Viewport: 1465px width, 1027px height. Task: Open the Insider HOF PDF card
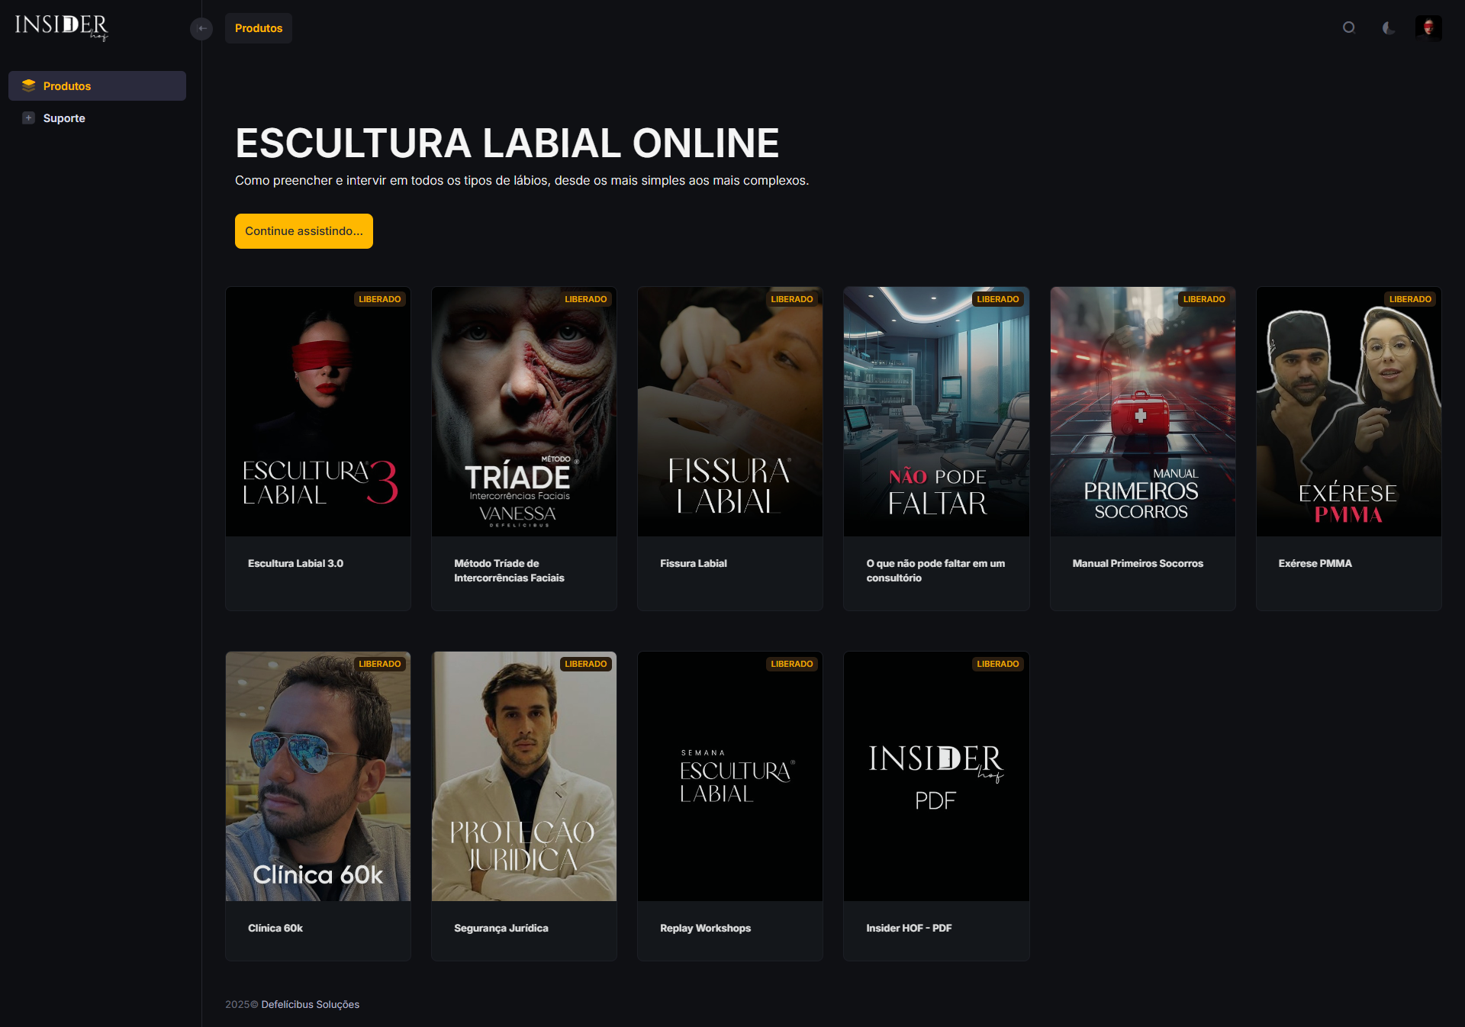tap(936, 806)
